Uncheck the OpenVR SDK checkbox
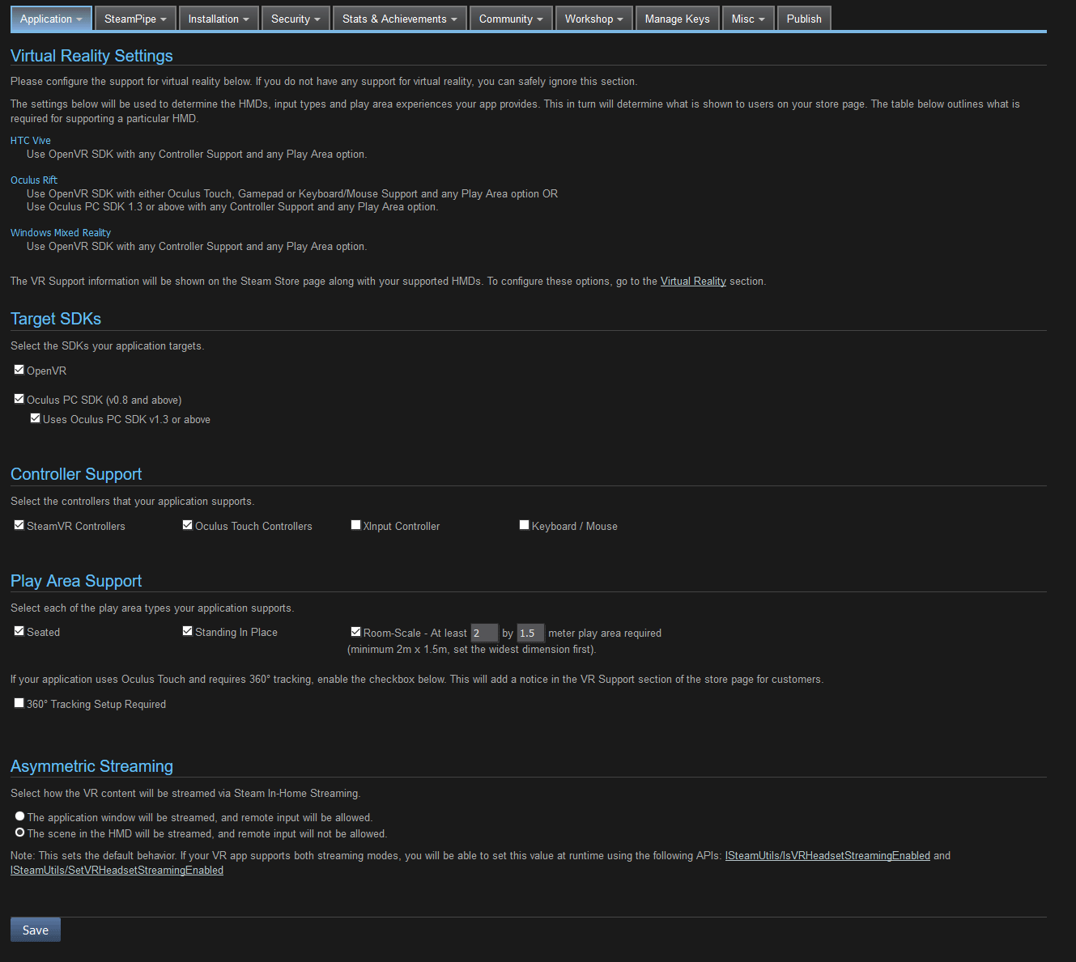 point(19,369)
